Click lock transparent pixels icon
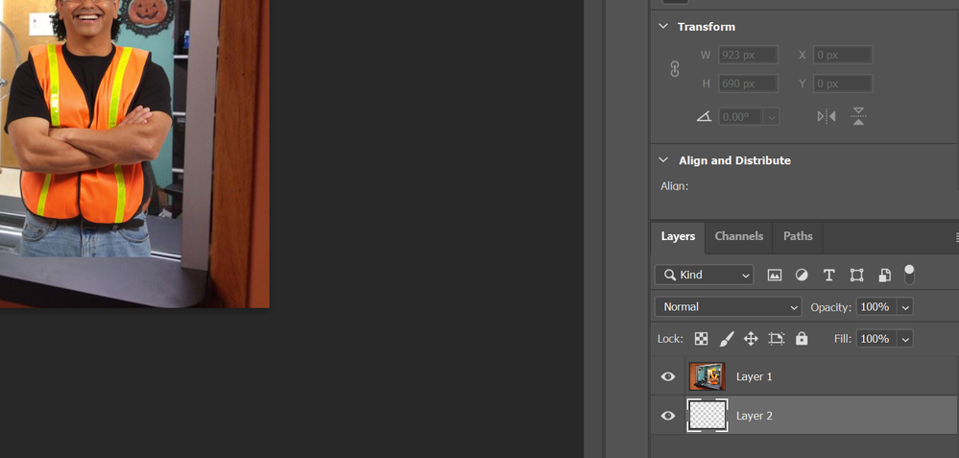The image size is (959, 458). coord(702,339)
